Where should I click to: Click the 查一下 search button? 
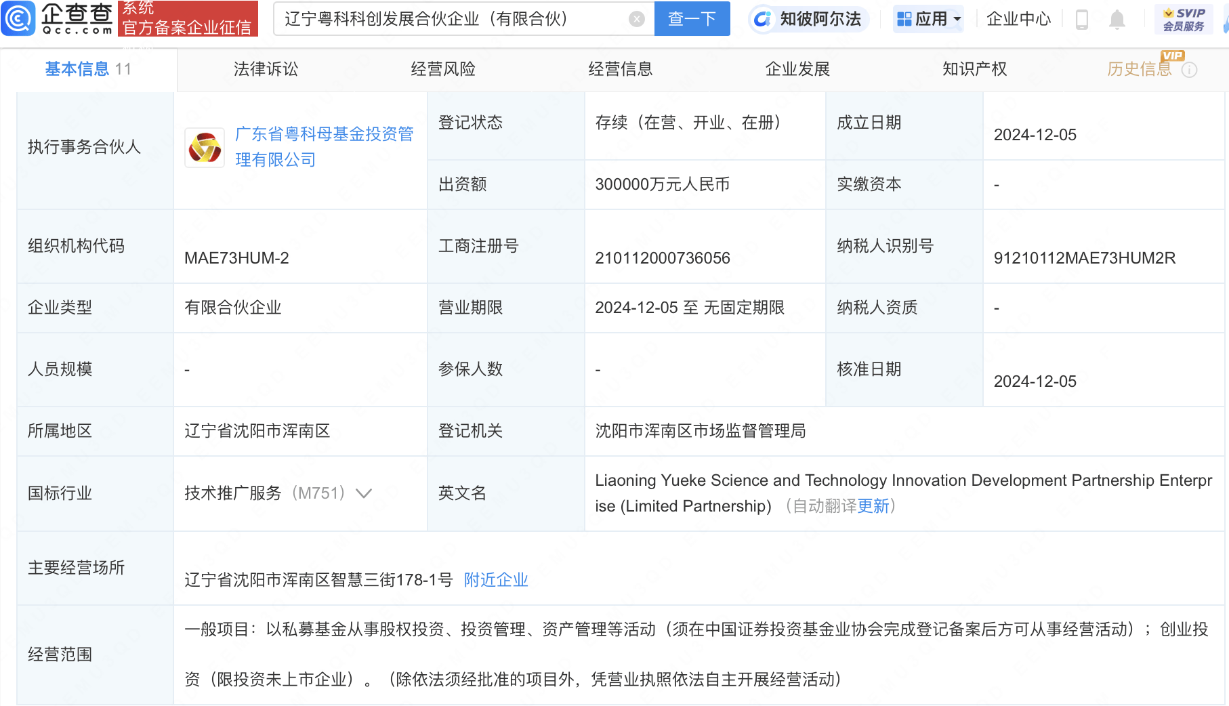click(692, 19)
